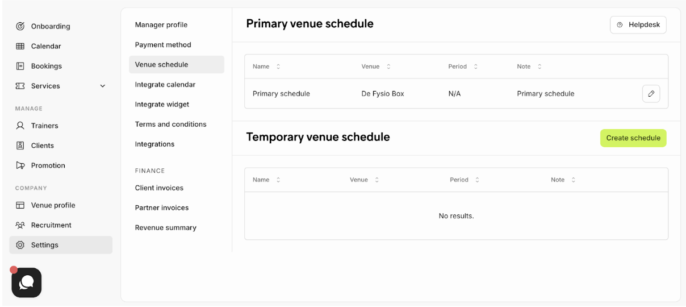Go to Integrate calendar section

tap(165, 85)
